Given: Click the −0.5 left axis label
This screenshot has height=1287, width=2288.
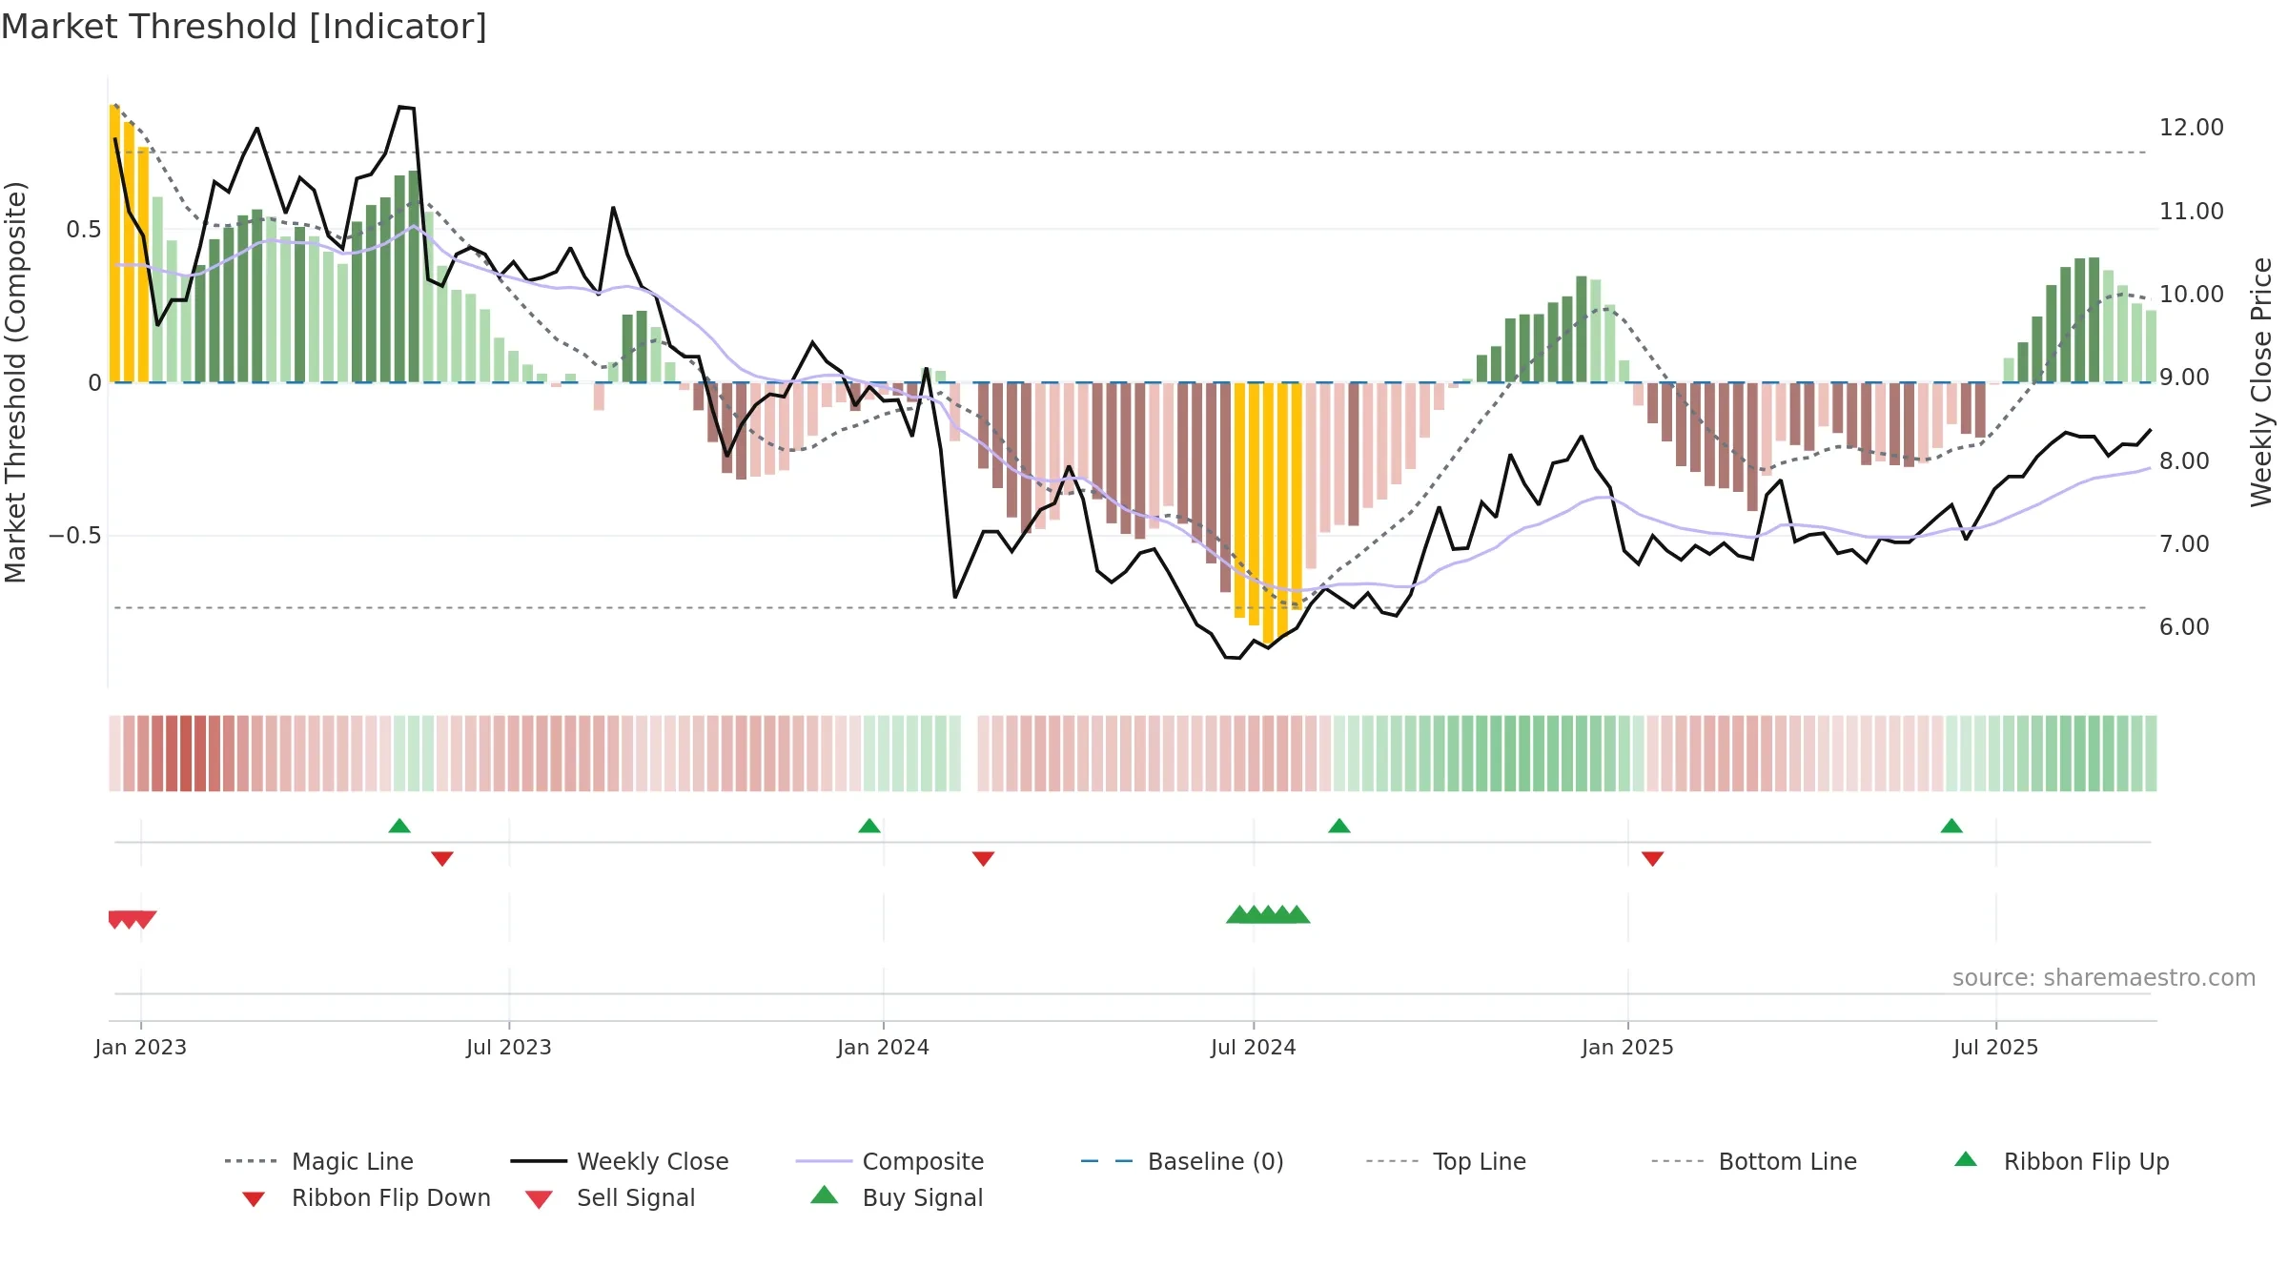Looking at the screenshot, I should tap(75, 536).
